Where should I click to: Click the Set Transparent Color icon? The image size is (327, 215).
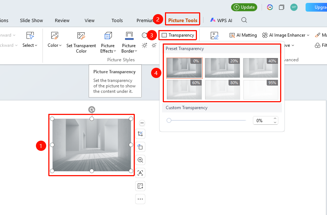click(x=81, y=36)
